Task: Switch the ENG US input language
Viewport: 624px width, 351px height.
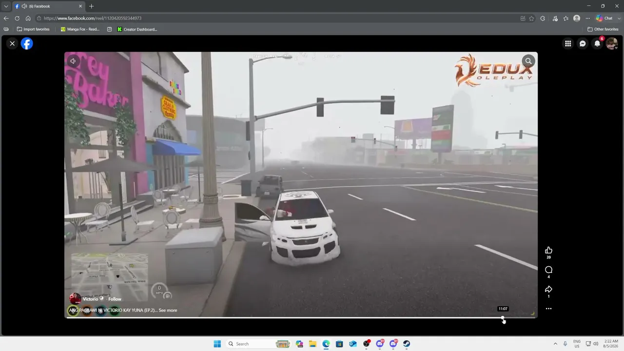Action: pos(577,344)
